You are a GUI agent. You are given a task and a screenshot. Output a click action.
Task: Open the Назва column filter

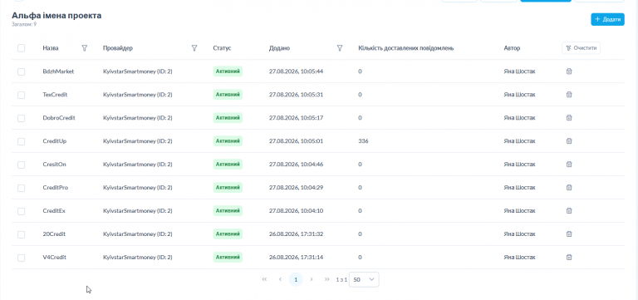85,48
